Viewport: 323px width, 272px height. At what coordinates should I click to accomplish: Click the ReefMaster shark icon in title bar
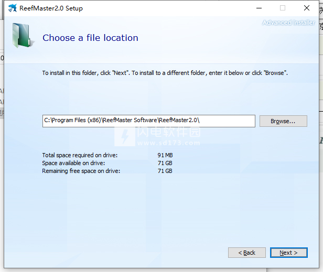click(x=13, y=8)
